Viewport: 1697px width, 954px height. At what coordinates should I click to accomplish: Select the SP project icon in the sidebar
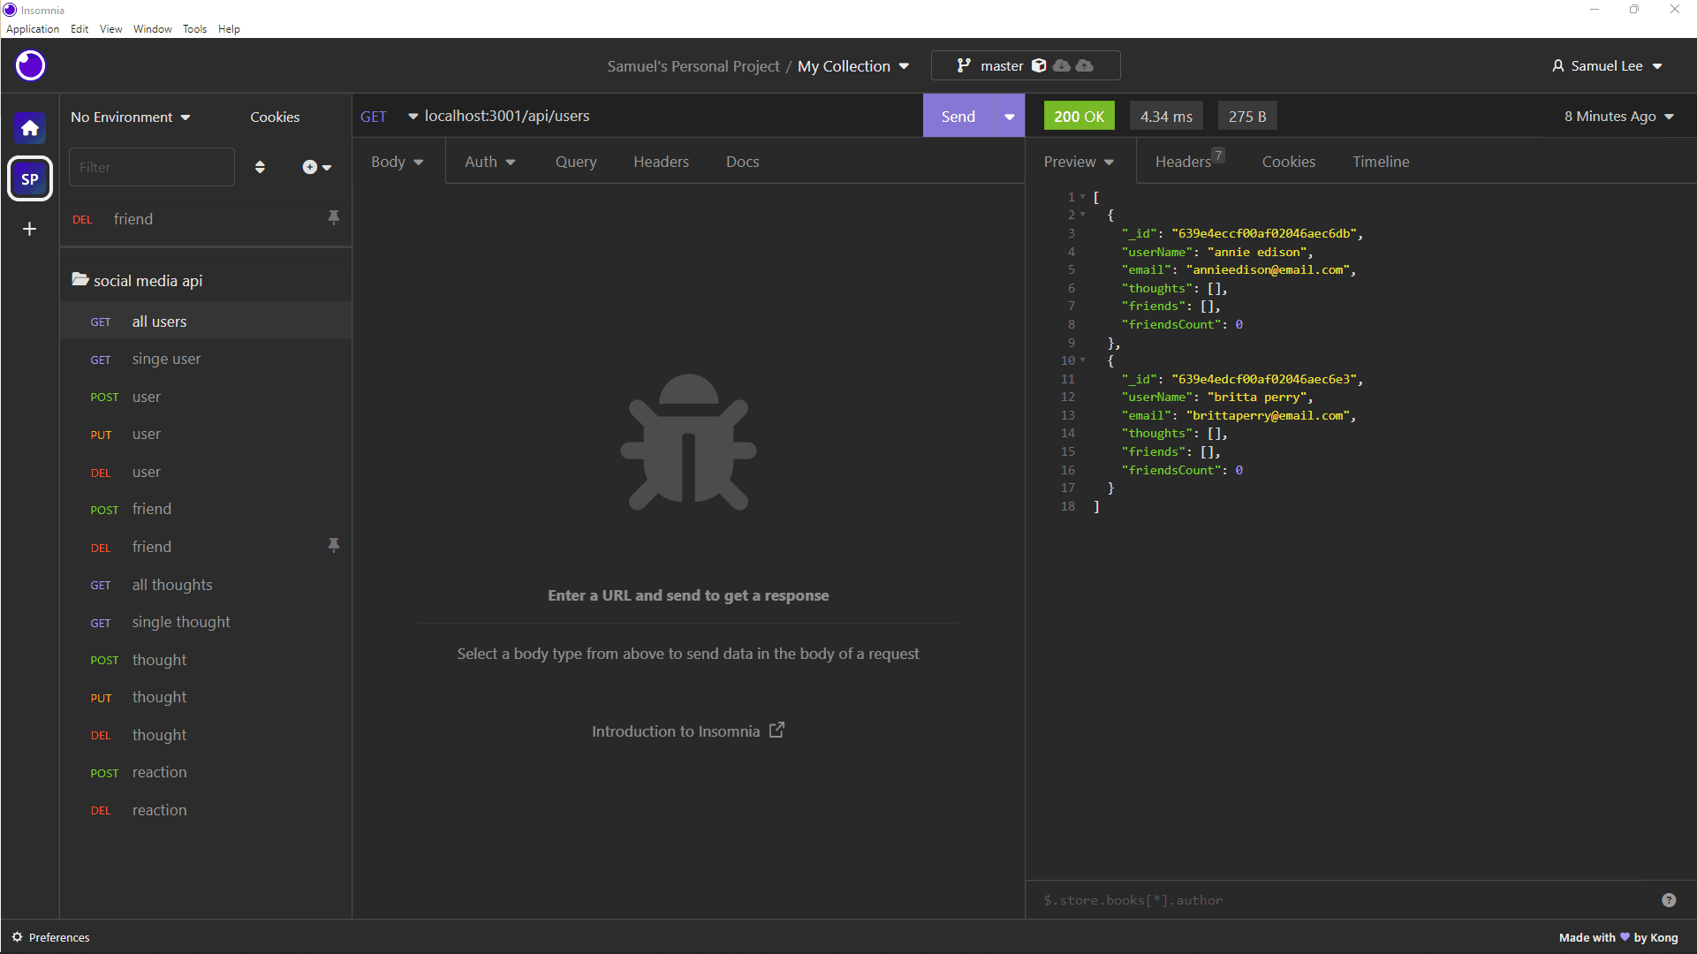[30, 179]
